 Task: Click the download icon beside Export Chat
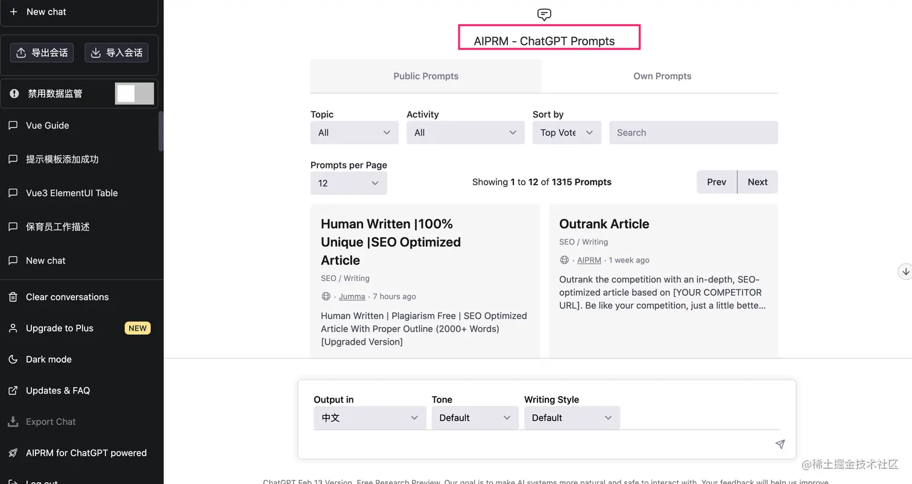[13, 422]
